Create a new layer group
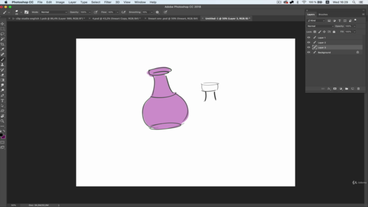Screen dimensions: 368x207 [347, 89]
